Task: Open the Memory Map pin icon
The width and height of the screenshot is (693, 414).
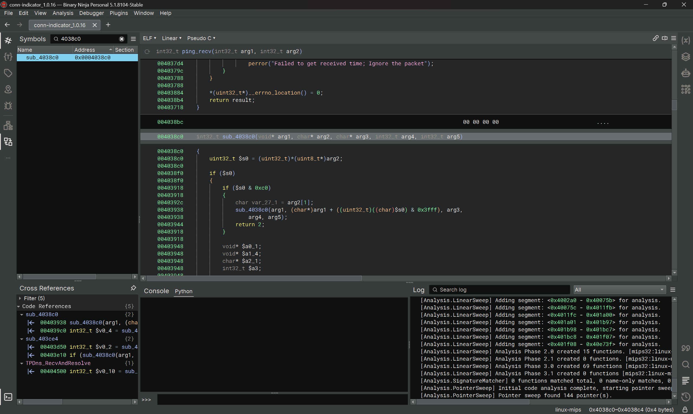Action: pos(8,89)
